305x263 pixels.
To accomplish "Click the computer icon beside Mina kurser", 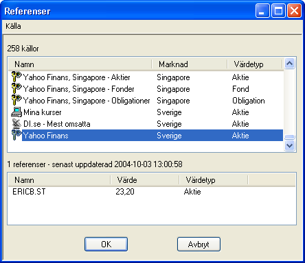I will 16,112.
